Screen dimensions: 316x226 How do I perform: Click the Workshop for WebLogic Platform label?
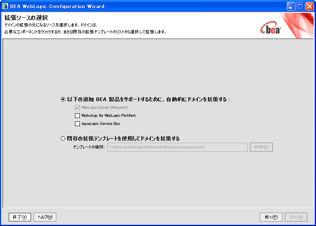pos(109,116)
